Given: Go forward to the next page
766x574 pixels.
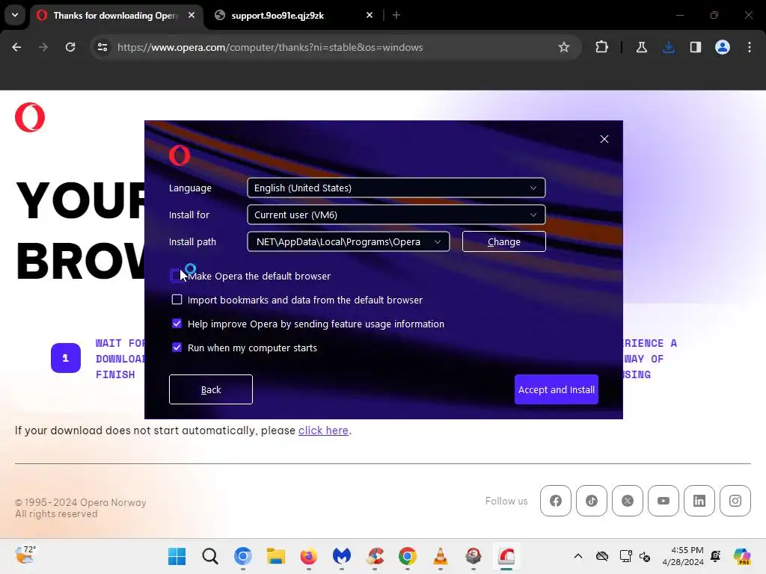Looking at the screenshot, I should pyautogui.click(x=43, y=47).
